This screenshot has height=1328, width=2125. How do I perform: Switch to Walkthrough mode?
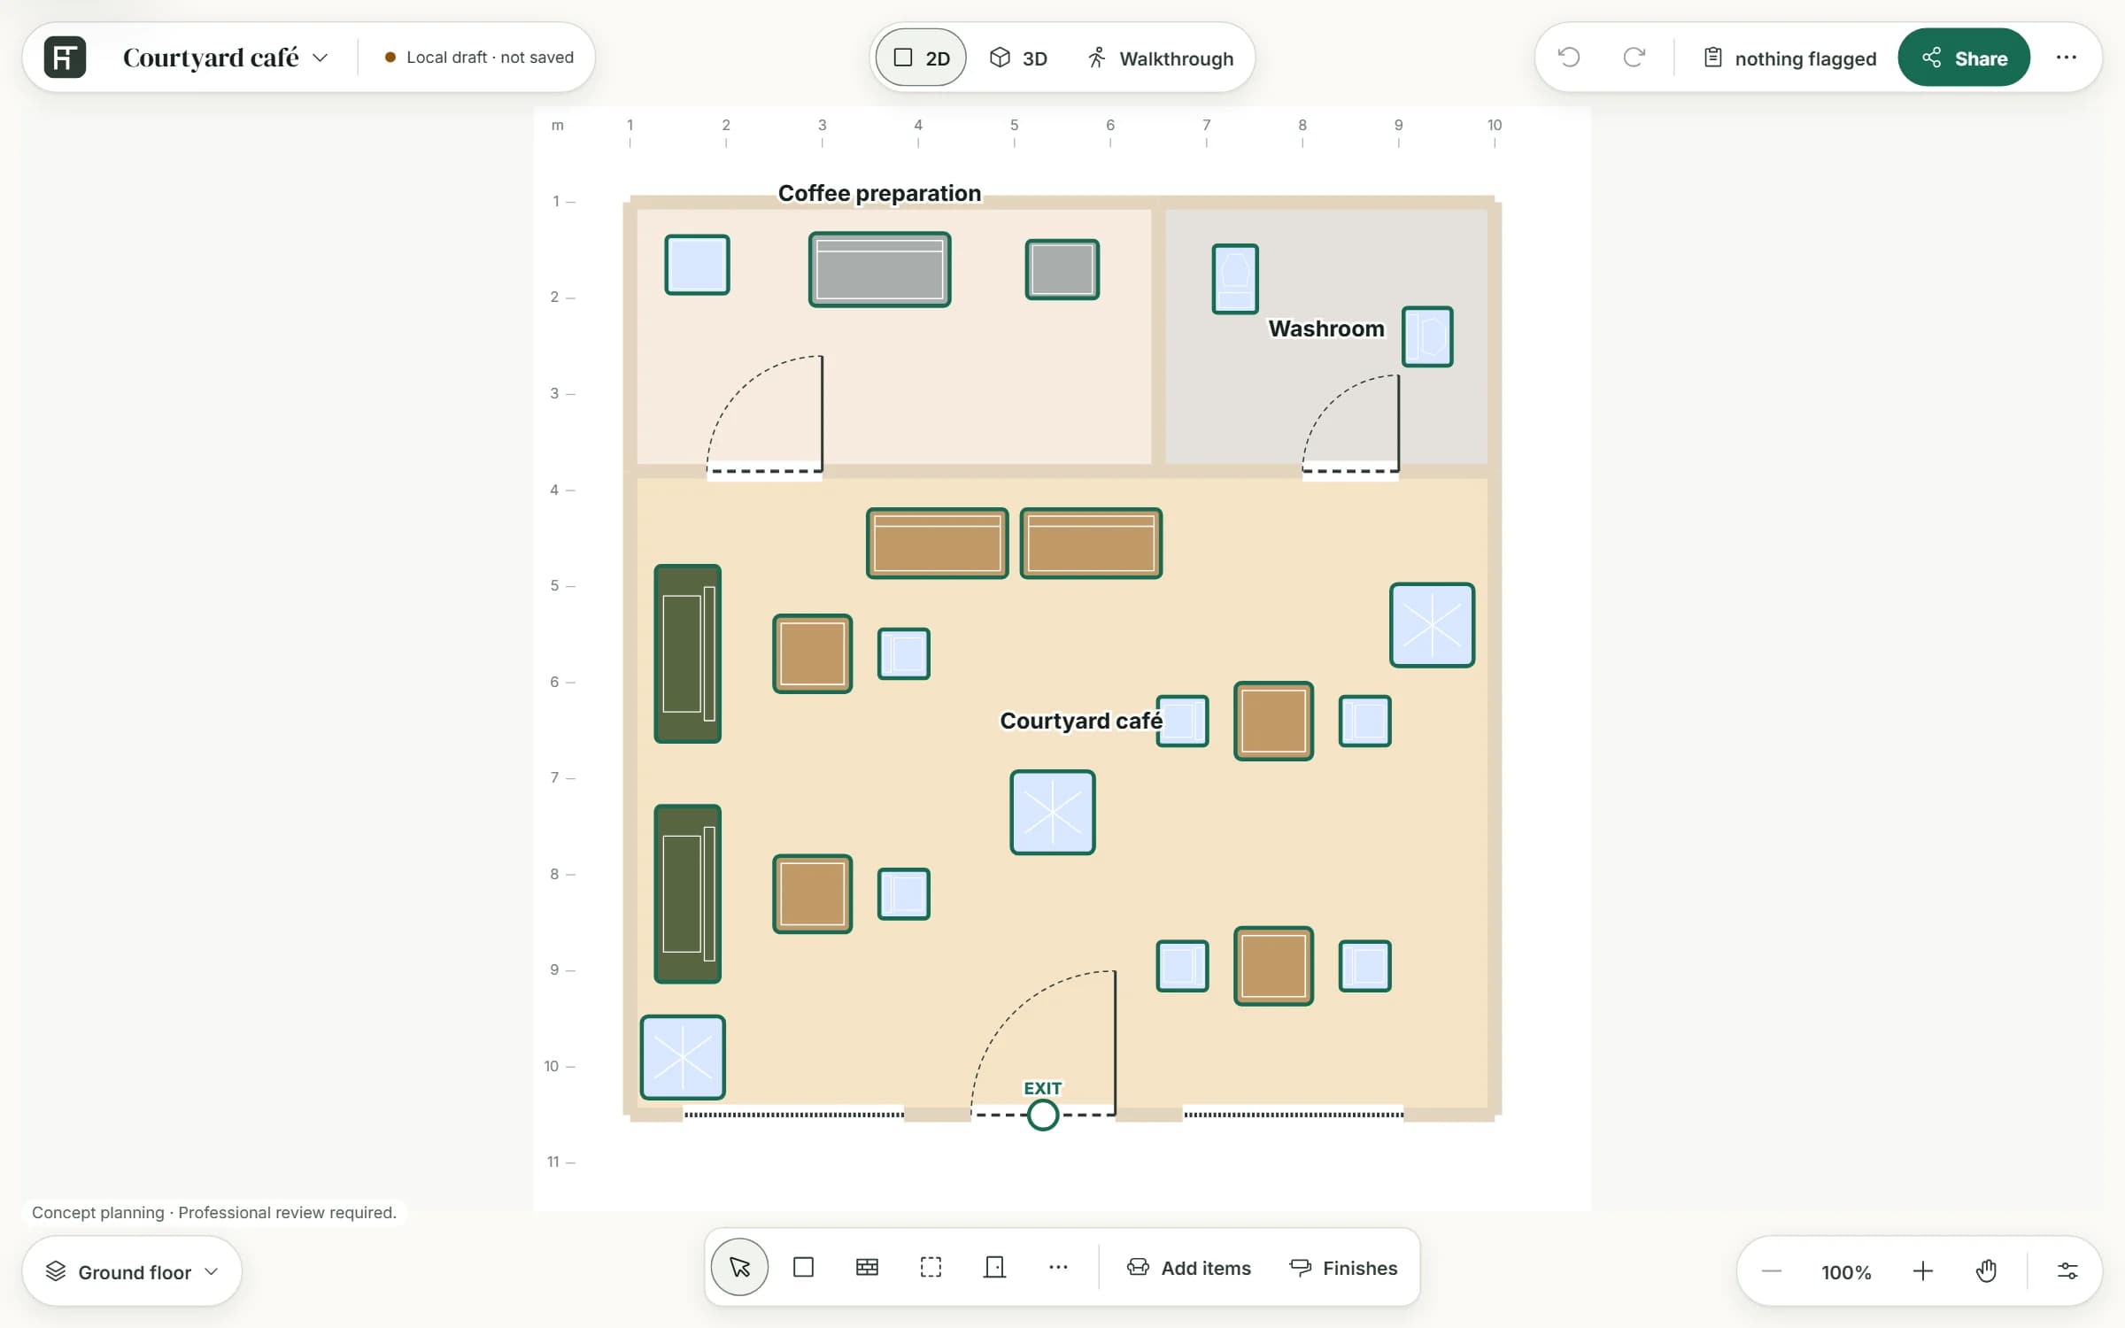point(1160,58)
